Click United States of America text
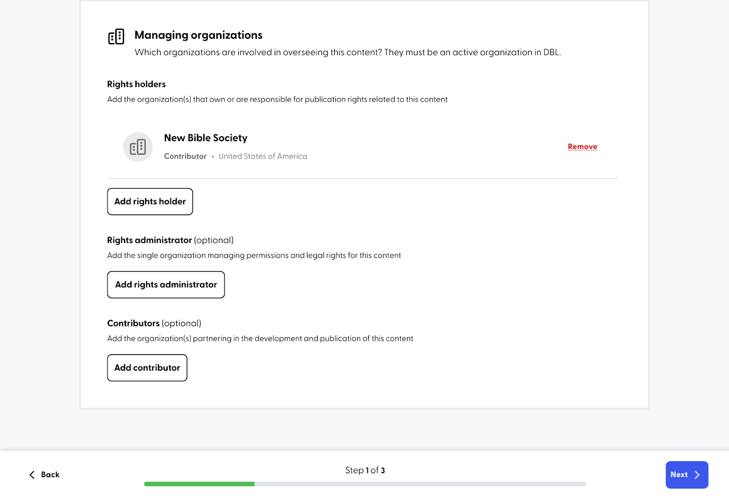The height and width of the screenshot is (500, 729). (x=263, y=156)
